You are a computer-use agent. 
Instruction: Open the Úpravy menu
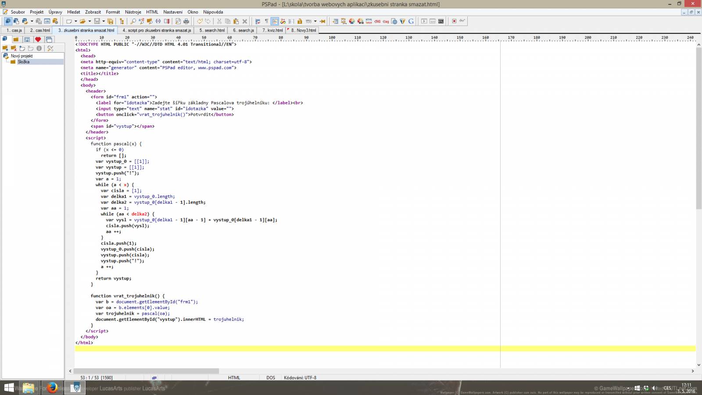pyautogui.click(x=55, y=12)
